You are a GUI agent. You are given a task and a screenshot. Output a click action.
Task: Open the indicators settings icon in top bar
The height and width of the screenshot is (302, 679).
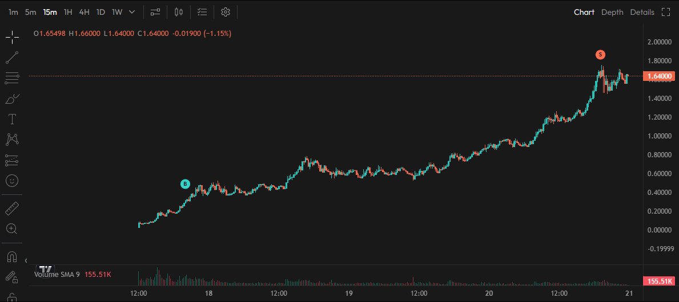pos(155,12)
